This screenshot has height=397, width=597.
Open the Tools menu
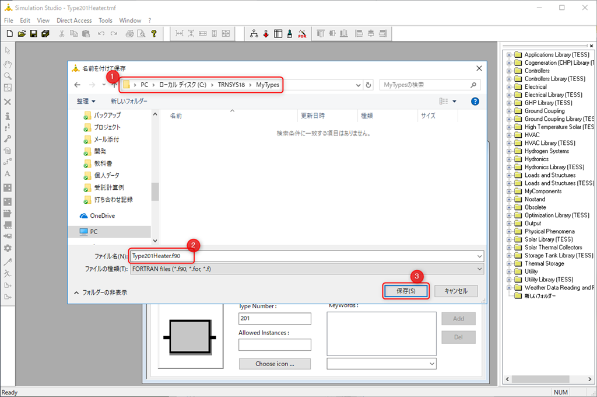106,20
